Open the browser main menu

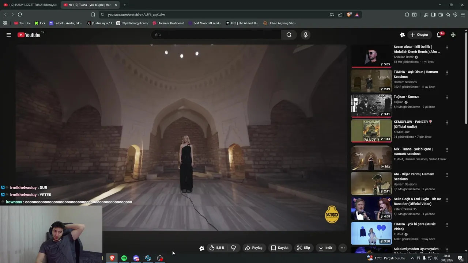463,15
